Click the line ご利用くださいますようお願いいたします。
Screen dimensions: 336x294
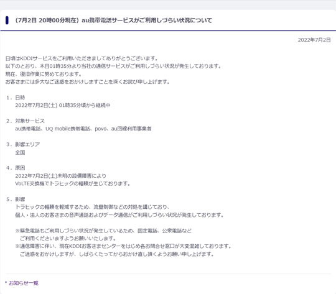click(x=68, y=238)
